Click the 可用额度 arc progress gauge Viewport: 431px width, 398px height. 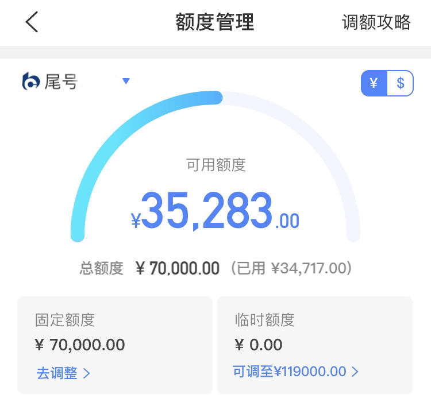(215, 166)
